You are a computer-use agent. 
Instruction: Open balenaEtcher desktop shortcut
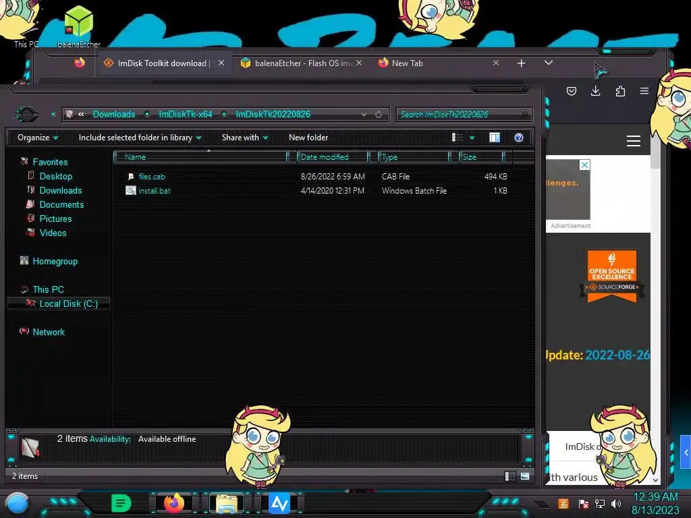pyautogui.click(x=79, y=26)
